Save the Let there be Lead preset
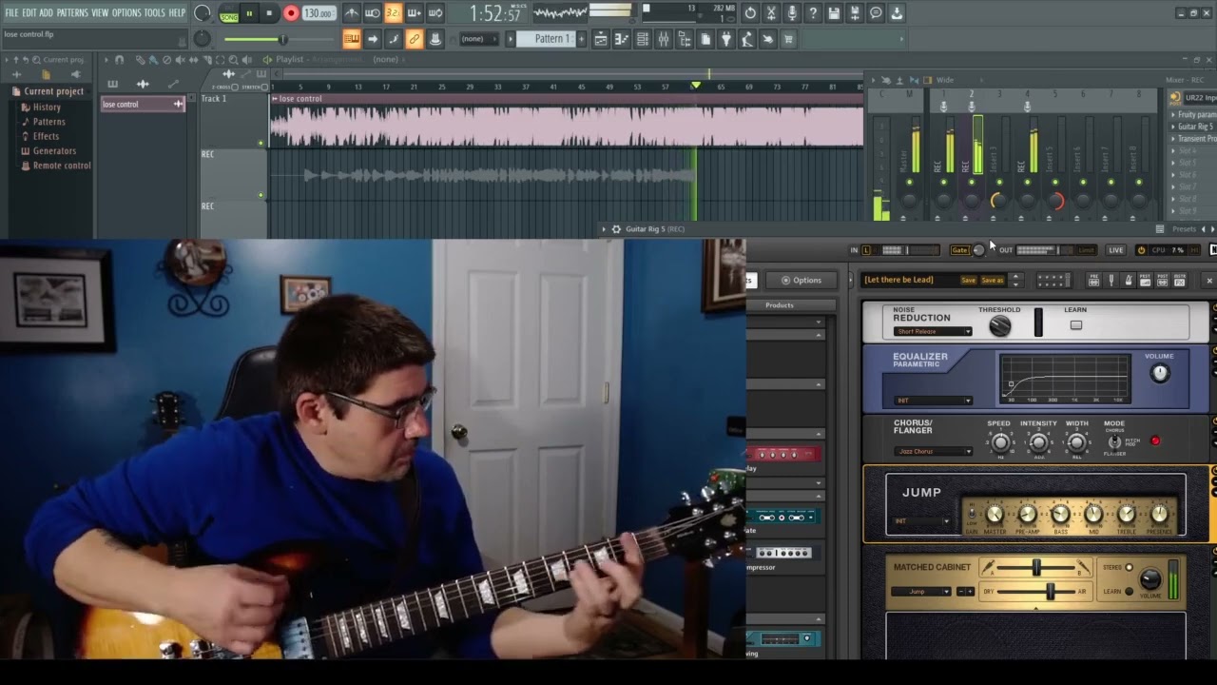 (968, 281)
